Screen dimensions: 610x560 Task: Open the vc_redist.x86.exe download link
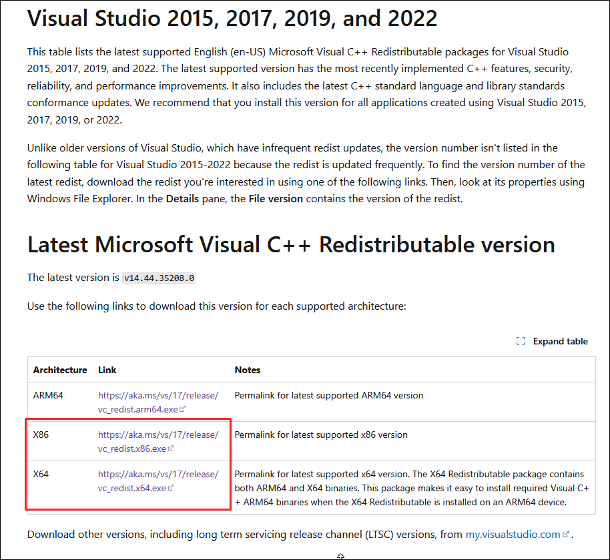tap(158, 442)
